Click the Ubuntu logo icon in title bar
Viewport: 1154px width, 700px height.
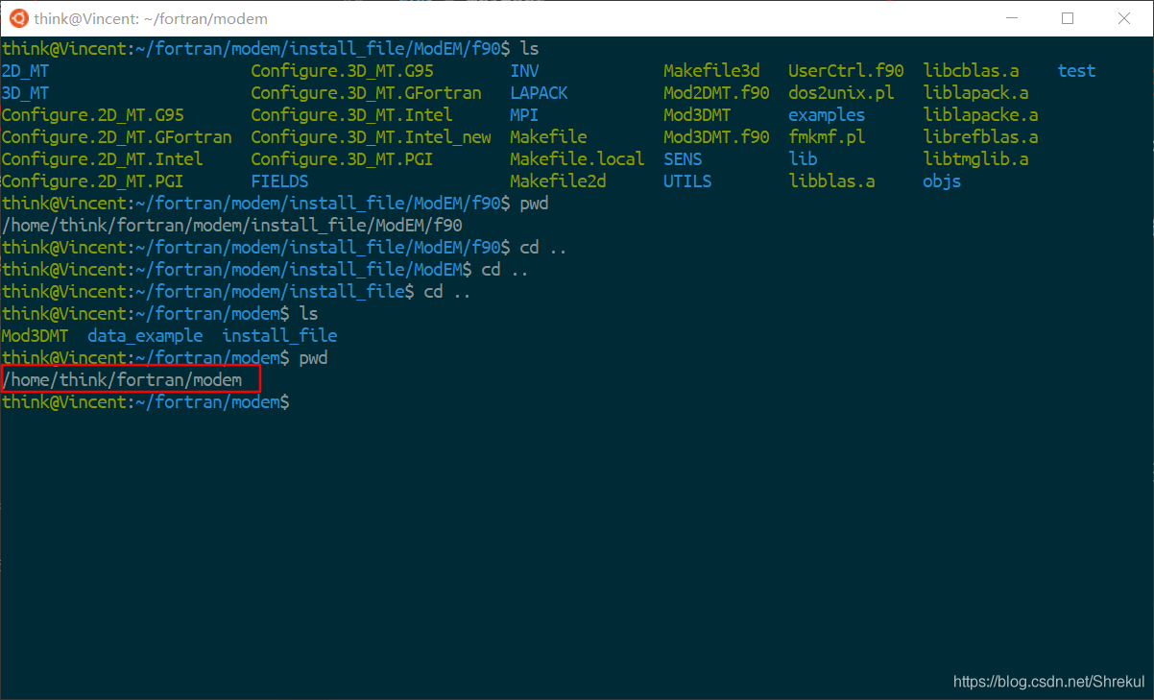point(18,18)
